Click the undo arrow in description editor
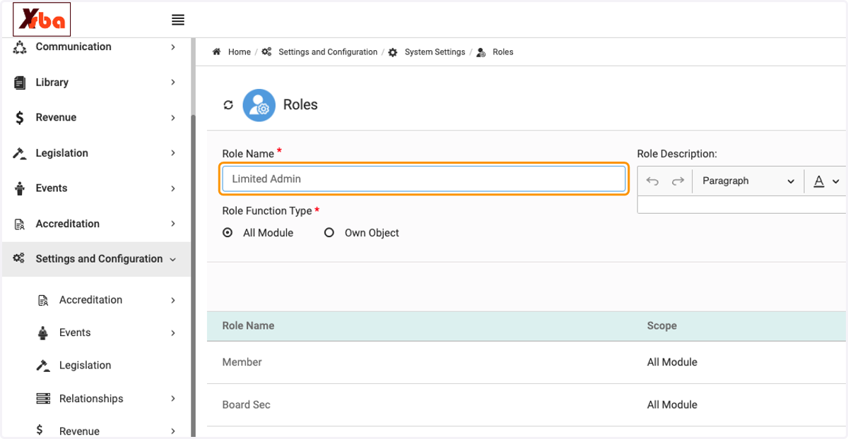 [x=652, y=181]
